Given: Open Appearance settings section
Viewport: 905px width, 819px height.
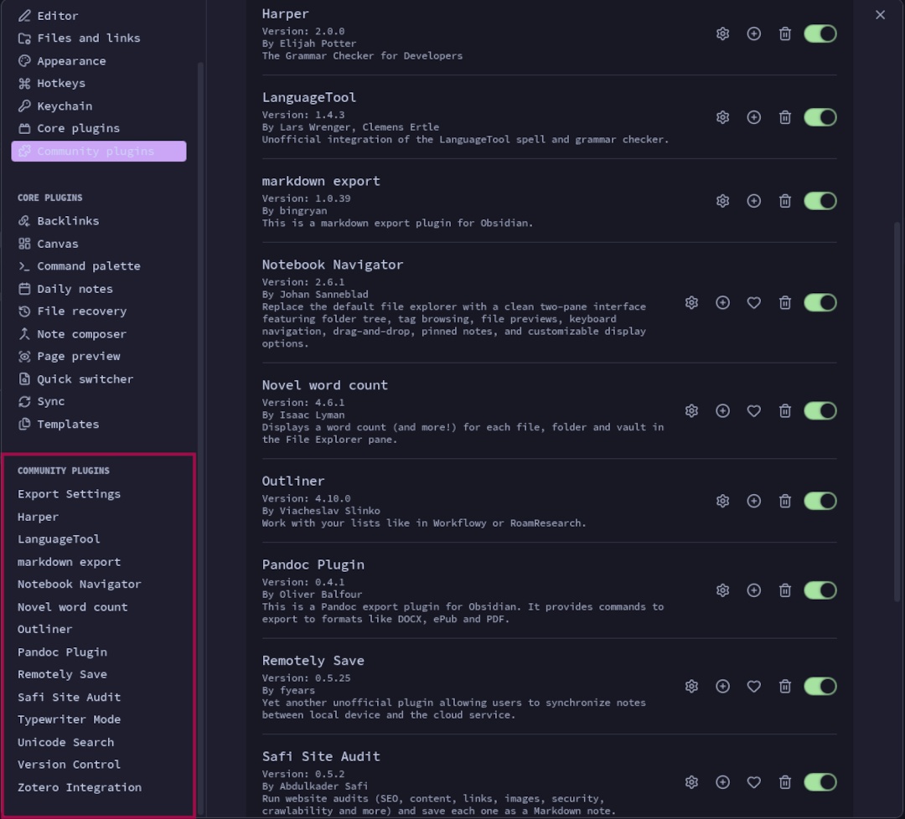Looking at the screenshot, I should (99, 61).
